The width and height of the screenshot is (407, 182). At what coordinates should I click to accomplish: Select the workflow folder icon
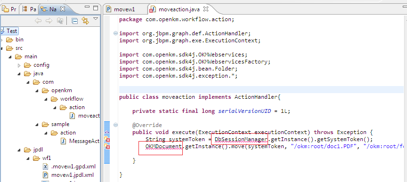54,99
